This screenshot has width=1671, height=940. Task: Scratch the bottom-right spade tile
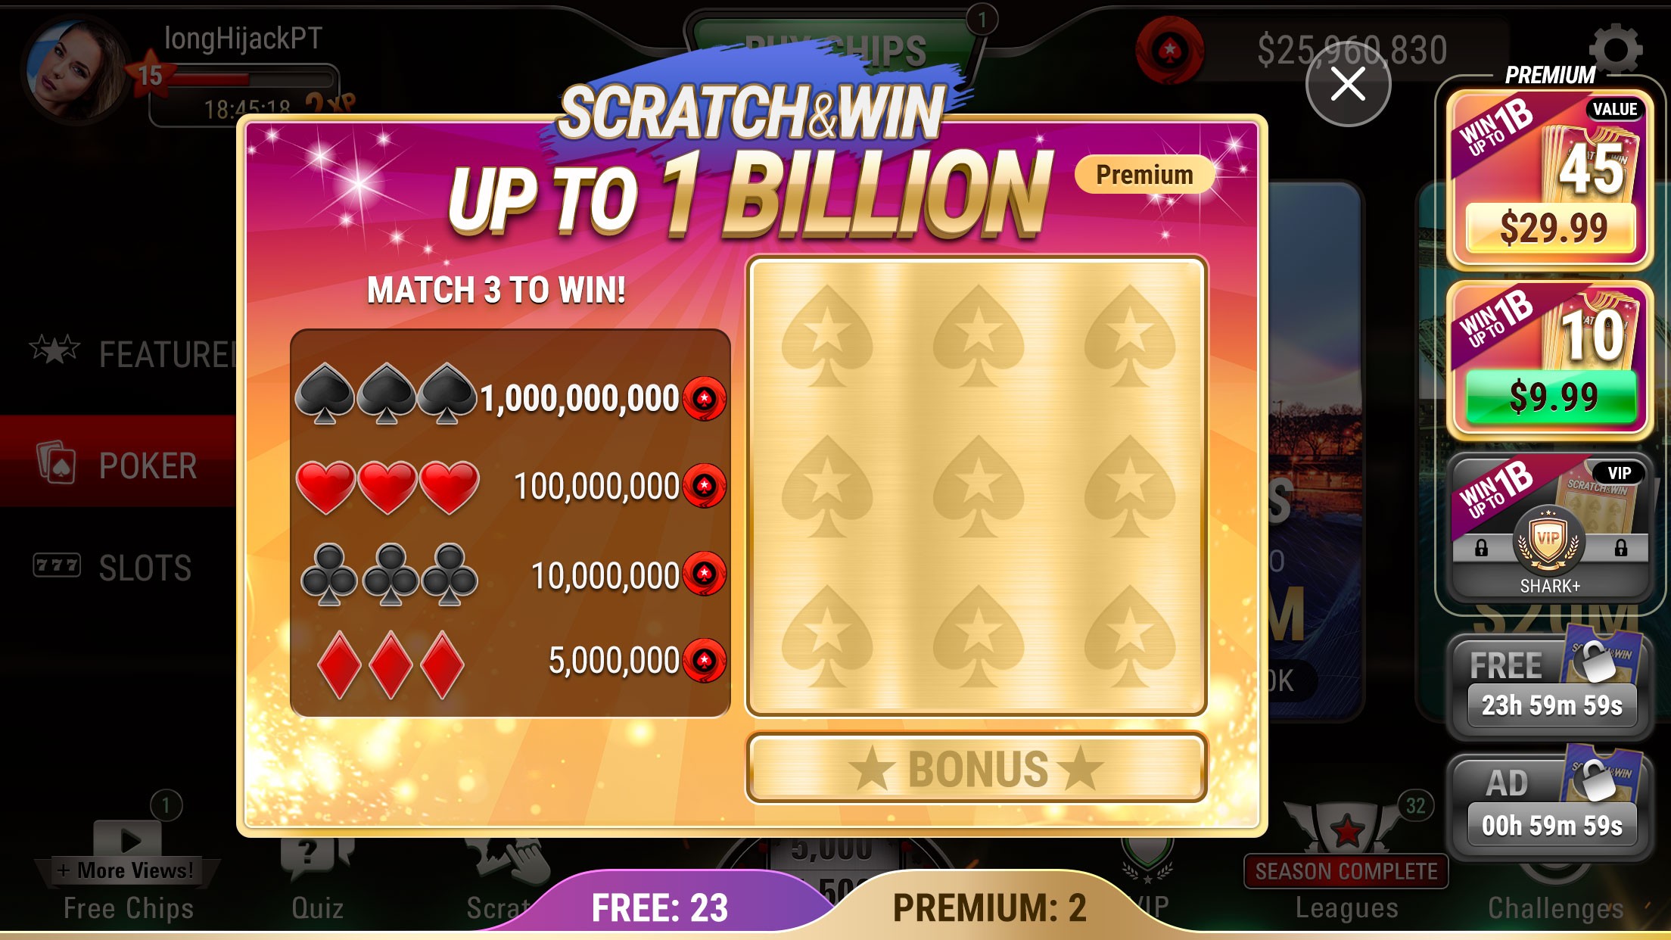point(1129,636)
